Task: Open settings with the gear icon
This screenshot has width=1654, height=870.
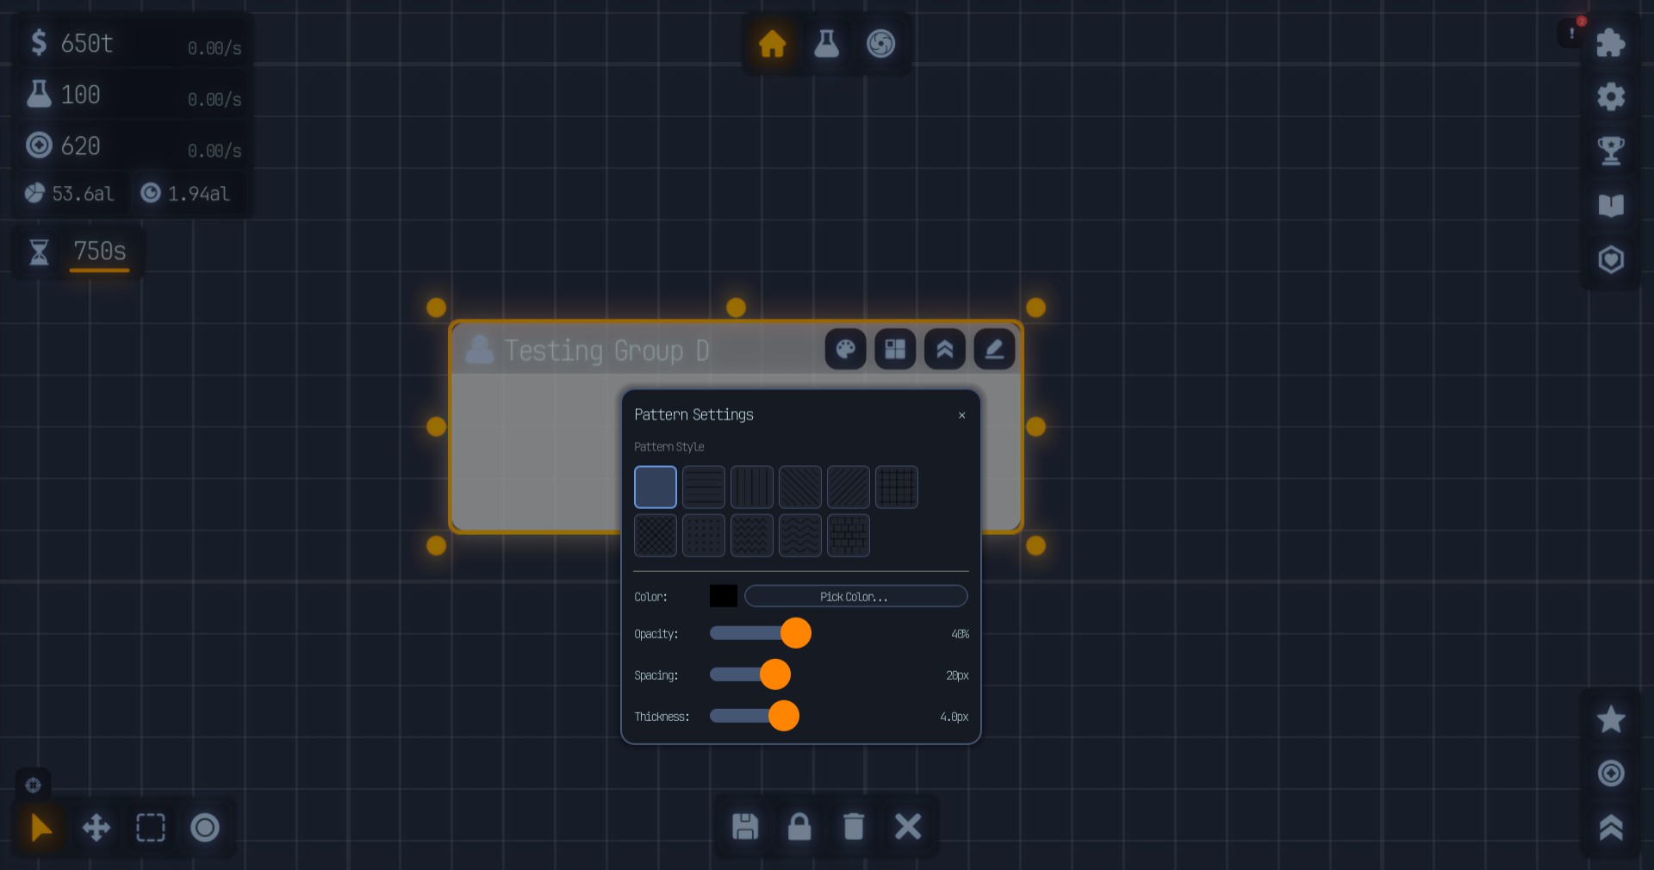Action: point(1612,96)
